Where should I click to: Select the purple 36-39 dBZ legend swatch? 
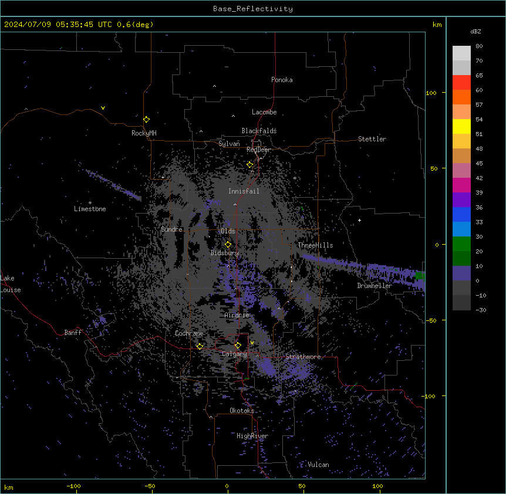tap(461, 199)
